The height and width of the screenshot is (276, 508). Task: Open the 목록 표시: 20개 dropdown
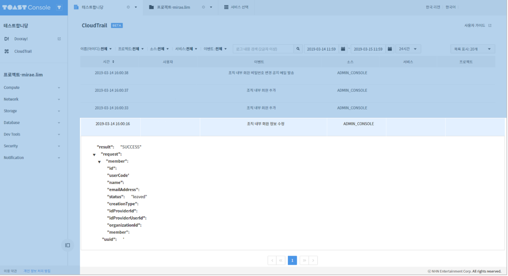click(x=473, y=49)
